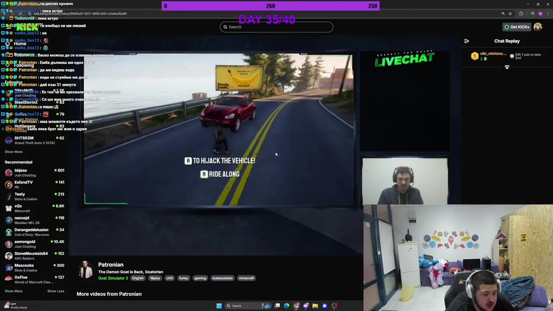The image size is (553, 311).
Task: Expand Following list with Show More
Action: [13, 152]
